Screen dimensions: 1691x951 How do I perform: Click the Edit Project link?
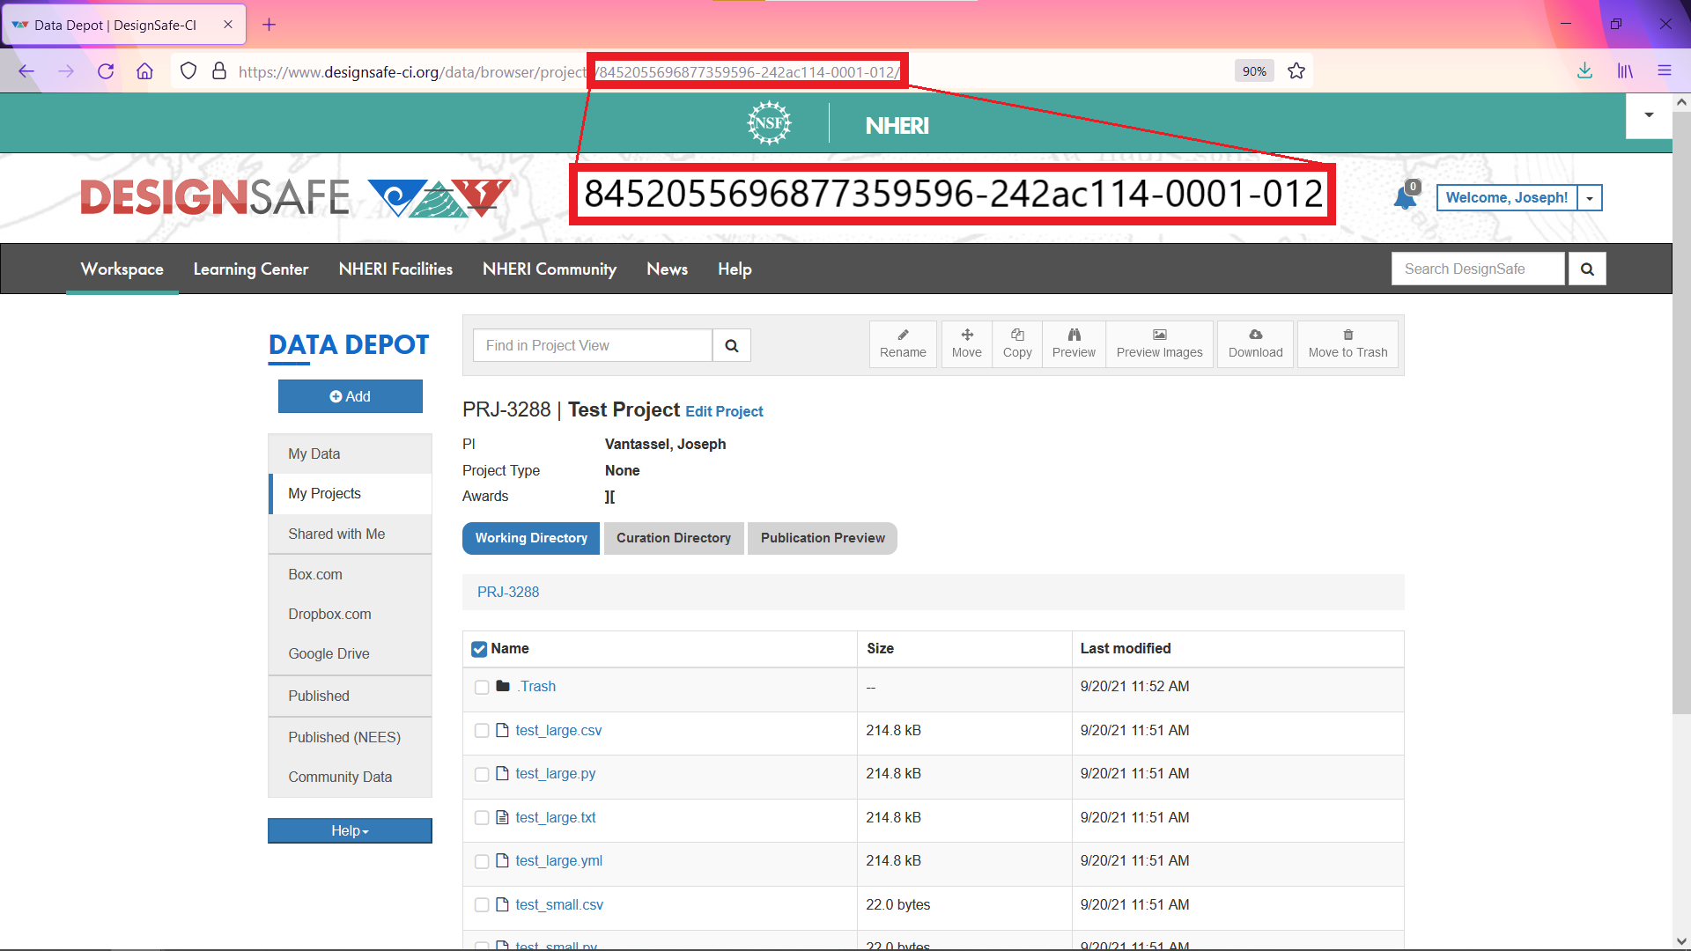(x=724, y=411)
